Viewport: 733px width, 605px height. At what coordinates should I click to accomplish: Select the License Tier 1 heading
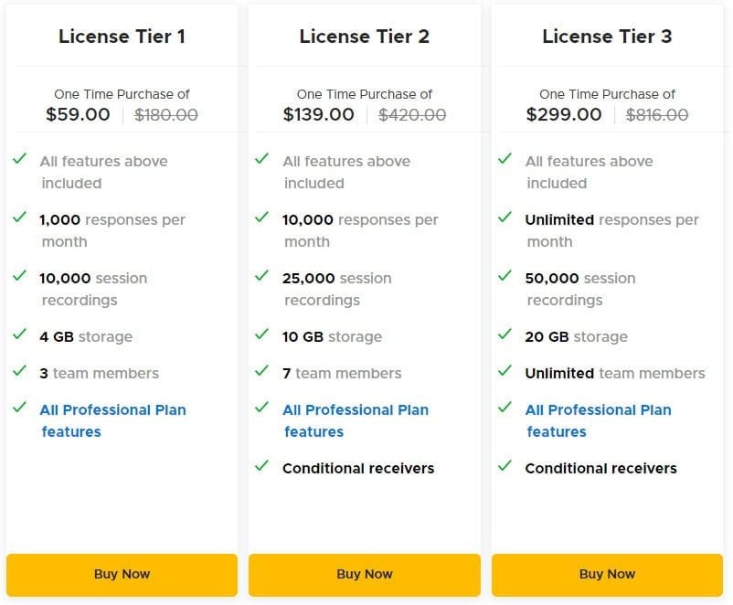[122, 37]
